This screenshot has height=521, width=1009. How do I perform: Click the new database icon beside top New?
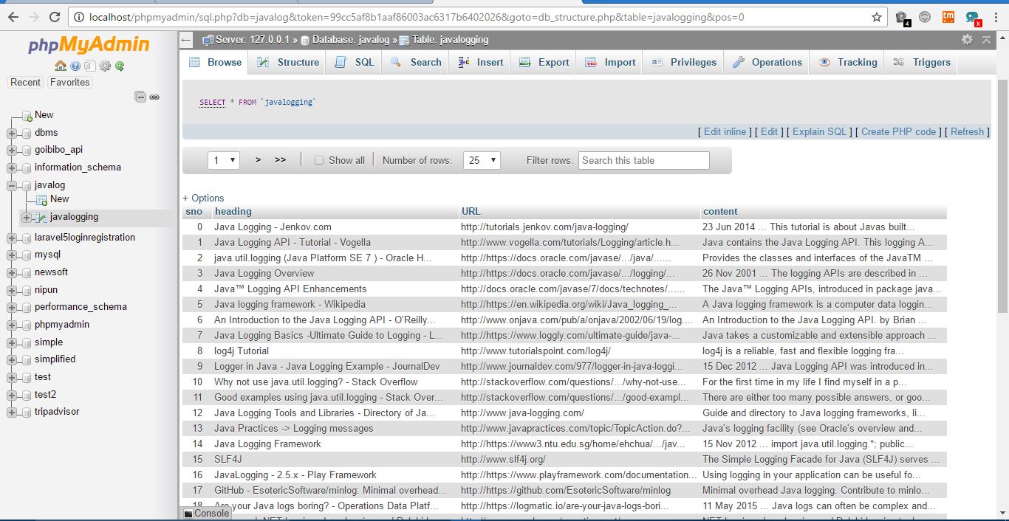point(27,115)
